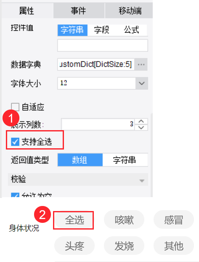Set return type to 字符串

[x=125, y=160]
